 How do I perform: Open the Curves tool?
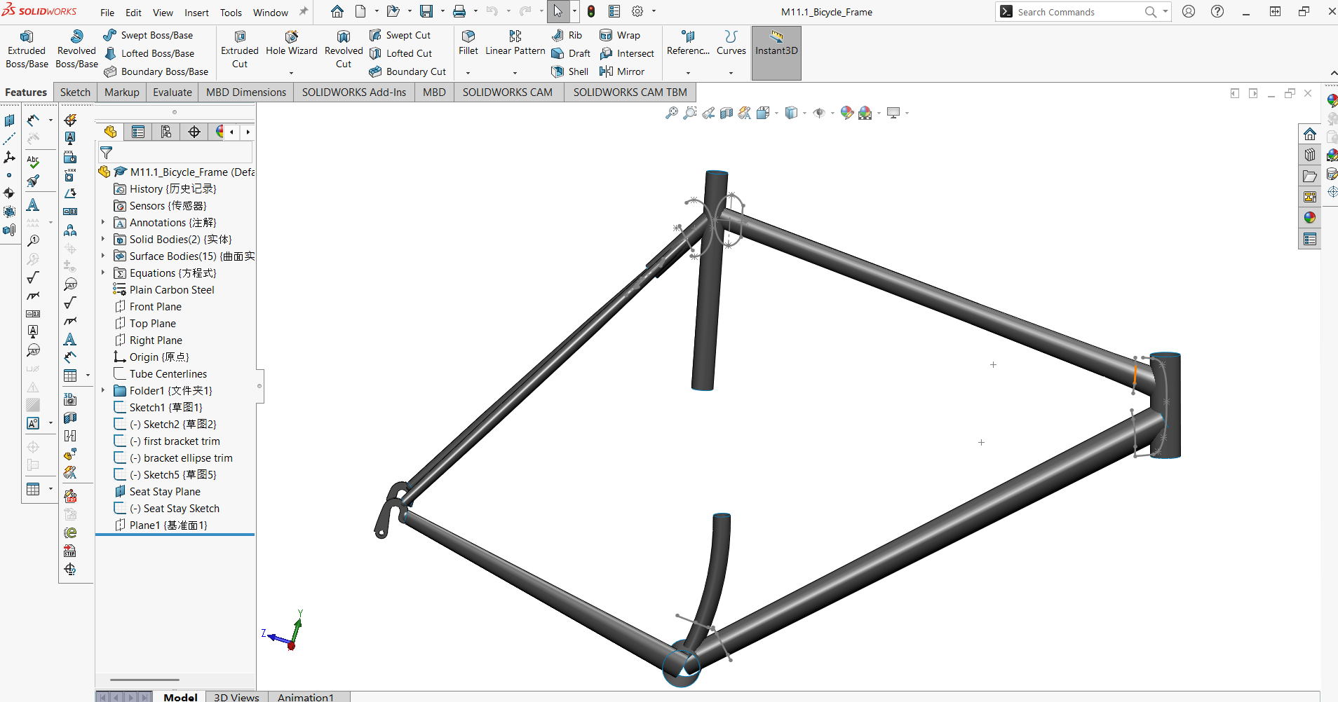click(x=731, y=43)
